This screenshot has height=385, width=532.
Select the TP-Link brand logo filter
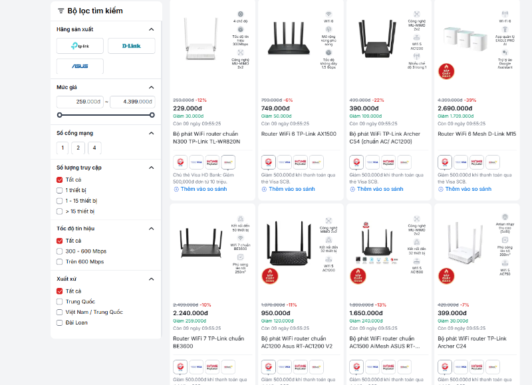click(80, 46)
